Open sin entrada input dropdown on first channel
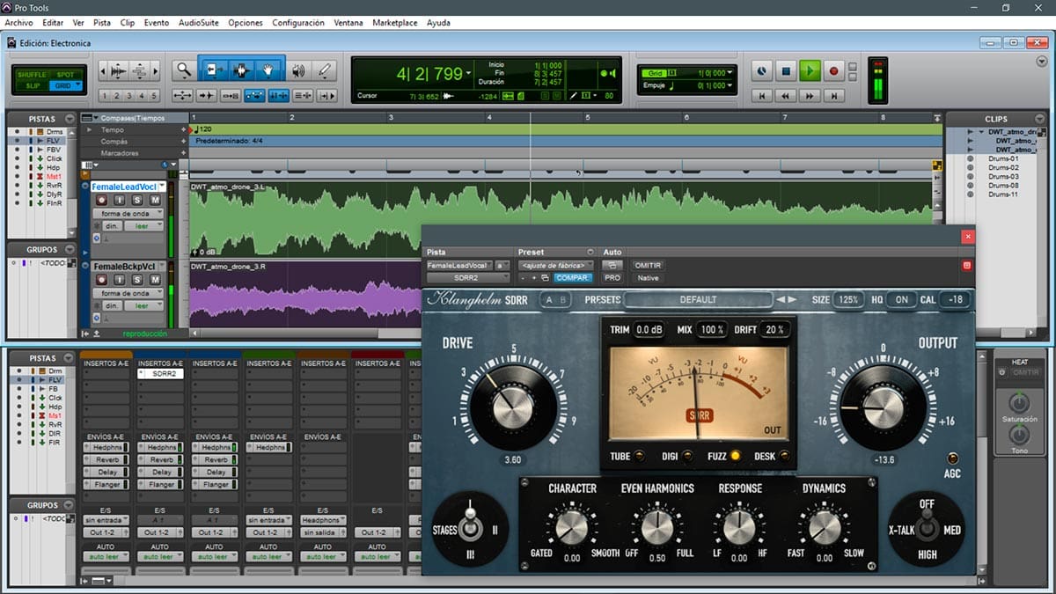The height and width of the screenshot is (594, 1056). [x=106, y=520]
